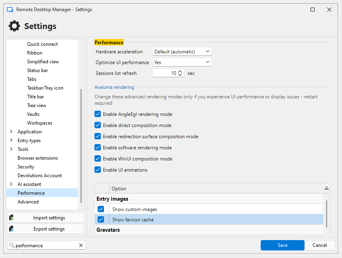Click the options list scrollbar

coord(326,214)
